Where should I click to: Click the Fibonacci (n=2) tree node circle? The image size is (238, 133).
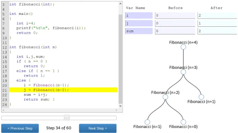coord(165,97)
